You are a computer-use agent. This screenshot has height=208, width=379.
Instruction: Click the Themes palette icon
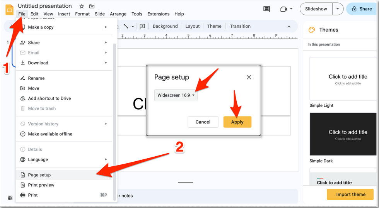[312, 30]
